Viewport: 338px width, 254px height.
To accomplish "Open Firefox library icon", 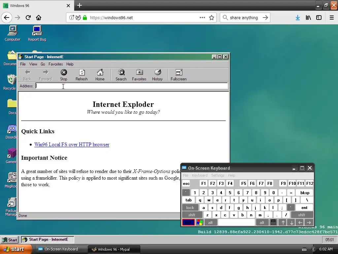I will click(308, 18).
